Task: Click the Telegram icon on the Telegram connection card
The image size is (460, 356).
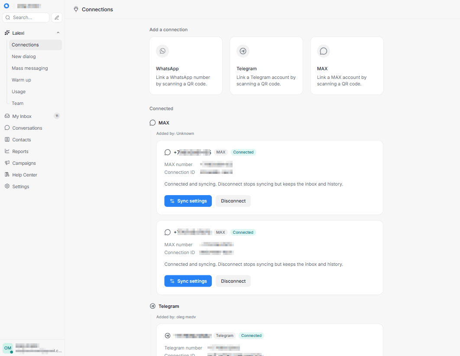Action: point(168,336)
